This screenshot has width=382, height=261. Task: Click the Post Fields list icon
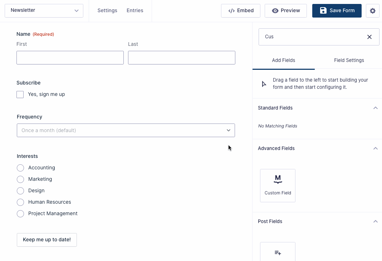(278, 252)
